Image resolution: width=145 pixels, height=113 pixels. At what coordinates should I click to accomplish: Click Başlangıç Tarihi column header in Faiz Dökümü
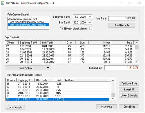pyautogui.click(x=30, y=43)
